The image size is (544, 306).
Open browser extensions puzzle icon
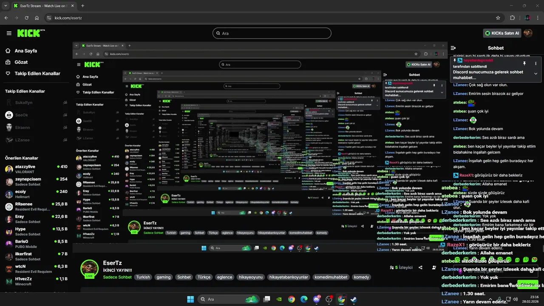point(512,18)
